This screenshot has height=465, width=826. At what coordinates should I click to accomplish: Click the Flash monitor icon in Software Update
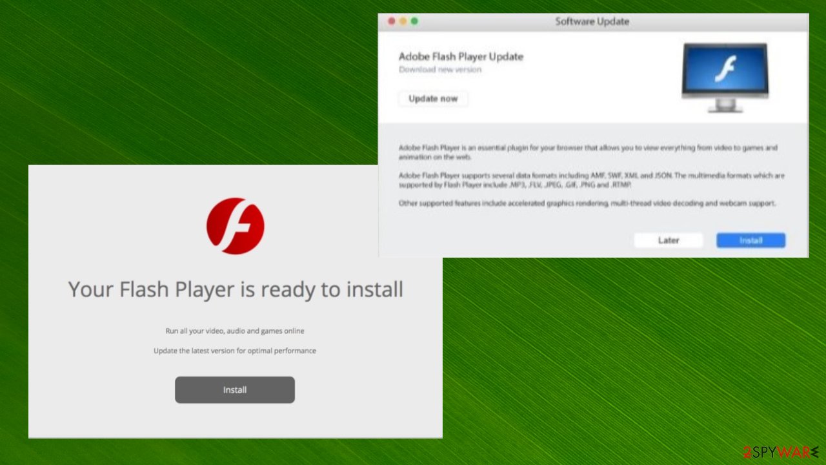tap(725, 77)
